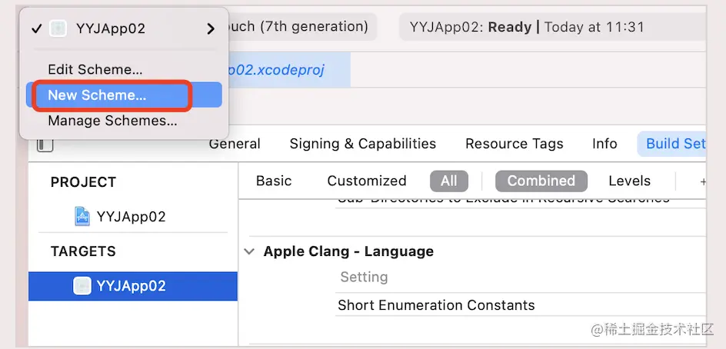726x349 pixels.
Task: Select the Build Settings tab
Action: pyautogui.click(x=674, y=144)
